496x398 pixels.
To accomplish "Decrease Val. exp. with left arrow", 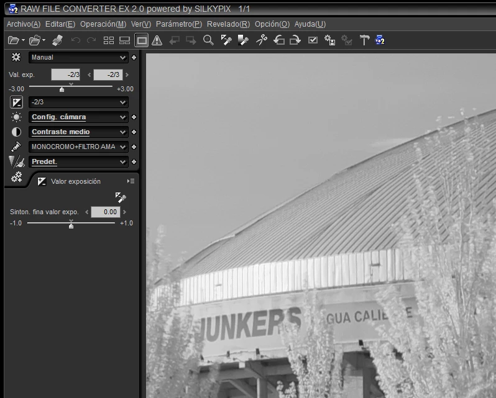I will pyautogui.click(x=90, y=75).
